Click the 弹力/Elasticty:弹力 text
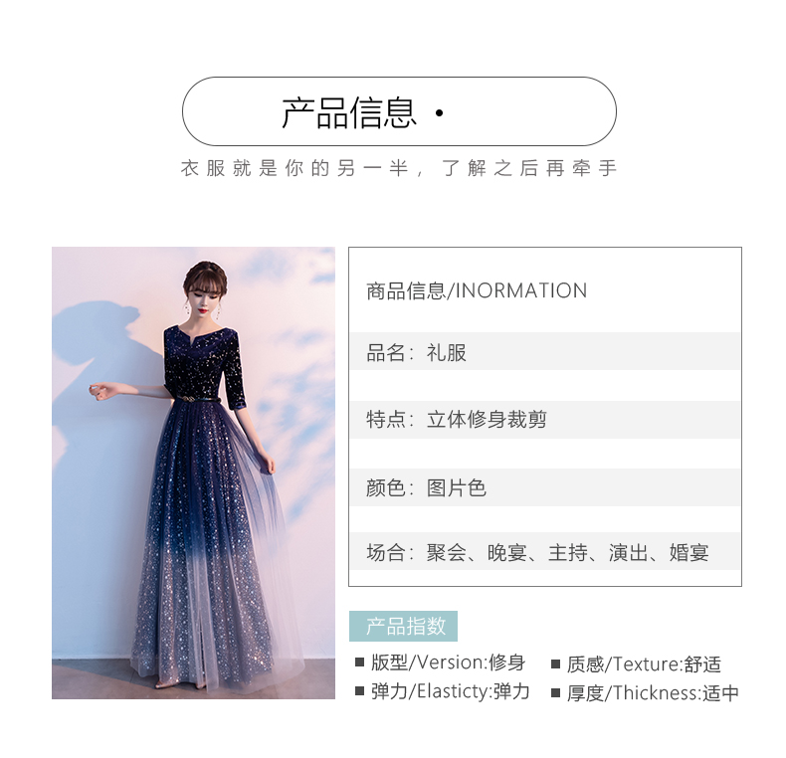 coord(450,691)
